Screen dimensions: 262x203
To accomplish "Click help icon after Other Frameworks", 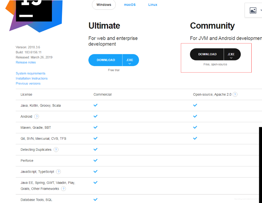I will tap(63, 189).
